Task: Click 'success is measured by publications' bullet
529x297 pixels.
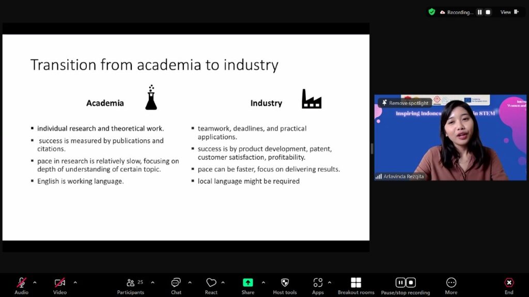Action: (x=101, y=144)
